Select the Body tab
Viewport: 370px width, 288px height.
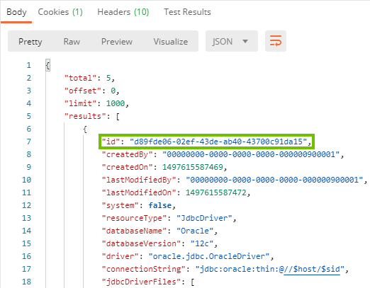tap(16, 12)
